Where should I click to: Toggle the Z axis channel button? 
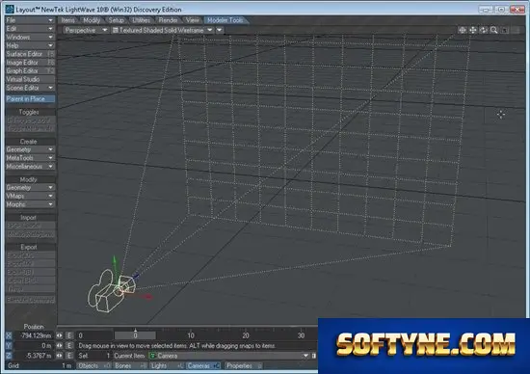click(x=9, y=356)
